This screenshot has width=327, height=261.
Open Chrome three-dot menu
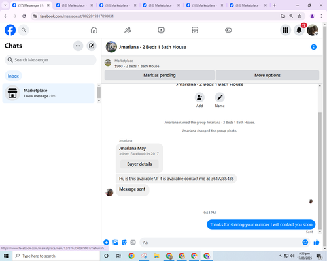click(x=321, y=16)
